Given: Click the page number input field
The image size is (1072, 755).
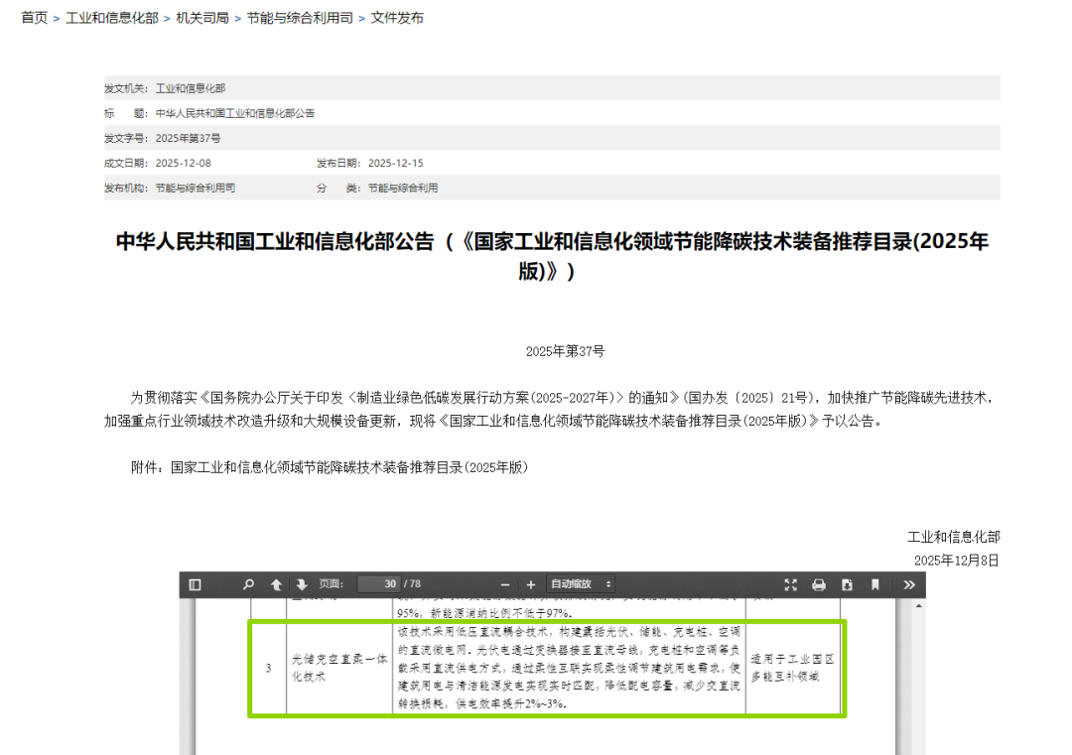Looking at the screenshot, I should point(378,584).
